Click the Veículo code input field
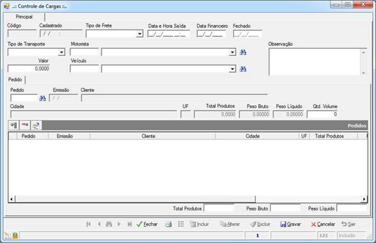 pyautogui.click(x=84, y=68)
